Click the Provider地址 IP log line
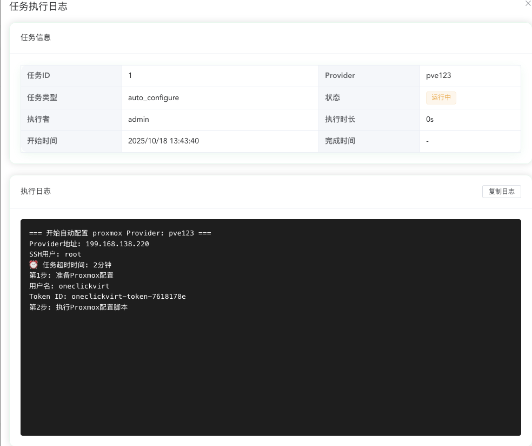 click(89, 244)
